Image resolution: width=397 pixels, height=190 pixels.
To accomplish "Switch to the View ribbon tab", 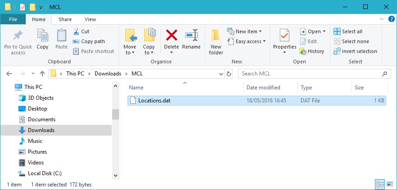I will (90, 19).
